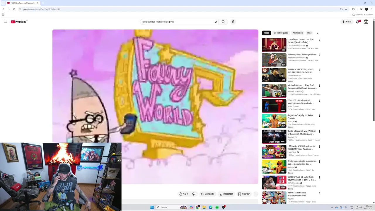
Task: Open the Michael Jackson video thumbnail
Action: (274, 91)
